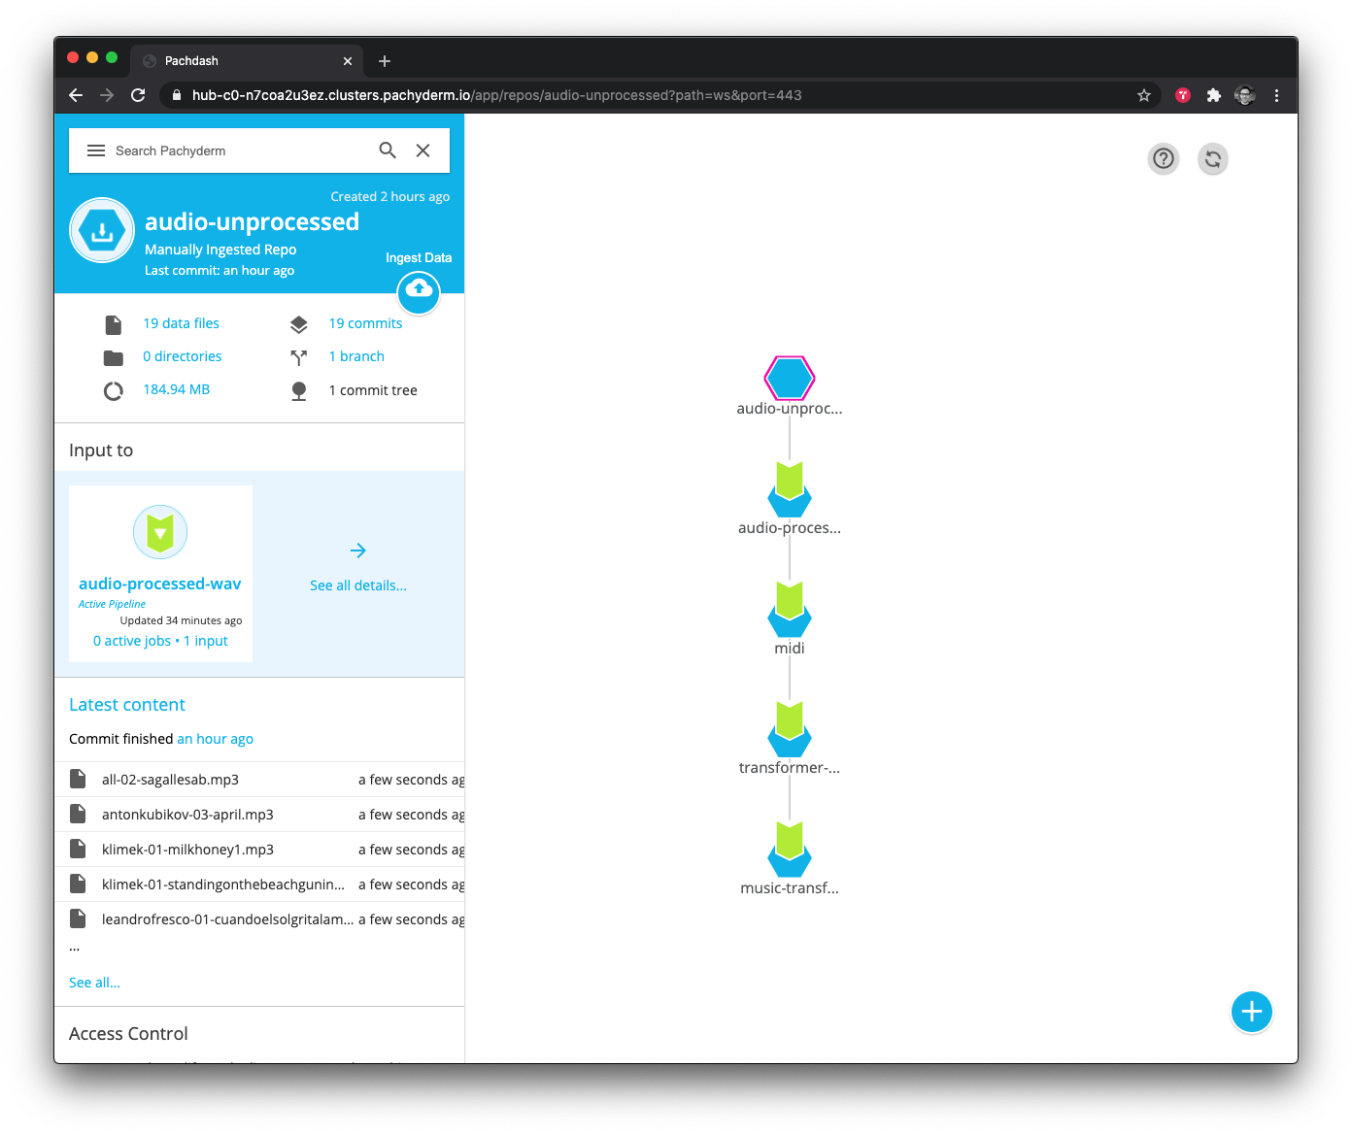
Task: Click the refresh graph icon
Action: (1213, 158)
